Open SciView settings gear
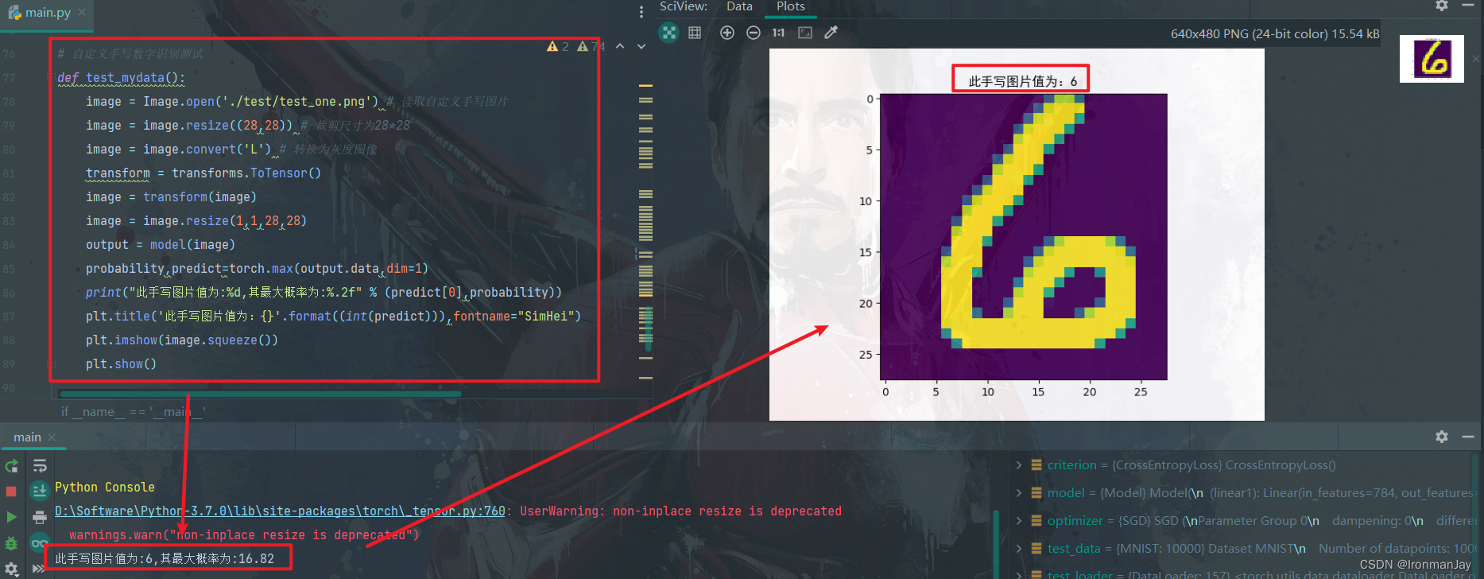This screenshot has width=1484, height=579. point(1442,6)
